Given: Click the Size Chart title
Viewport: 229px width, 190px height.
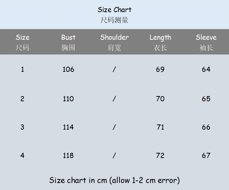Looking at the screenshot, I should point(114,10).
